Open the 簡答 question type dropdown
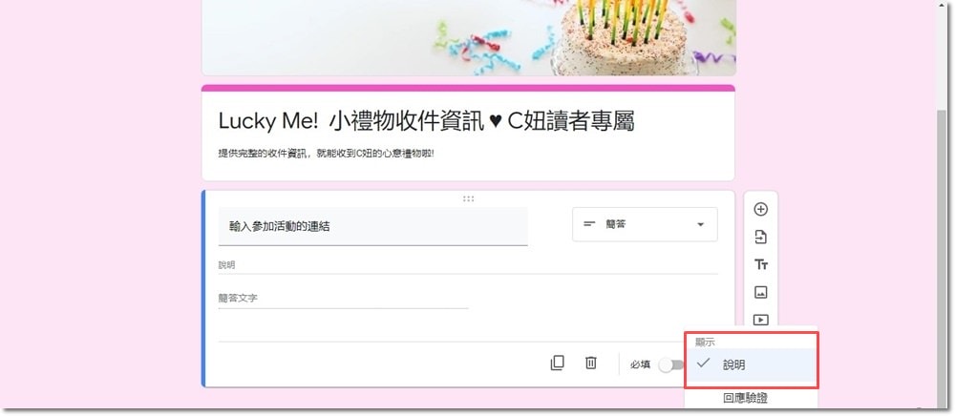955x416 pixels. pyautogui.click(x=645, y=224)
